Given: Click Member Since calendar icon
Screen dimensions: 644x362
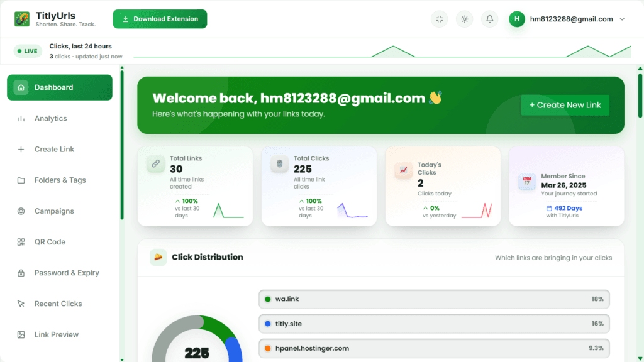Looking at the screenshot, I should [x=527, y=181].
